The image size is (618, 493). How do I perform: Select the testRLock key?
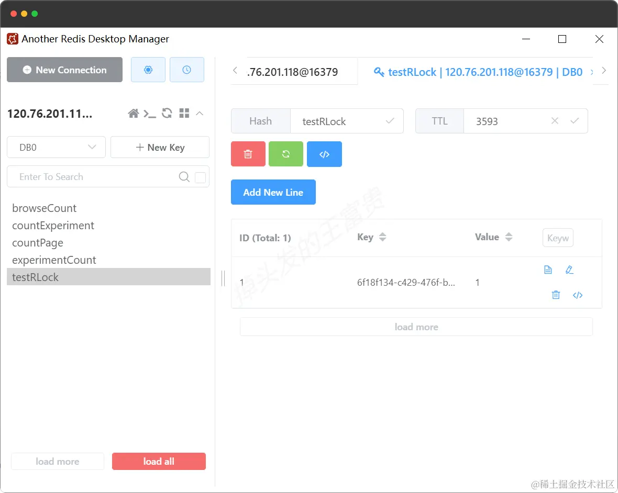point(108,277)
